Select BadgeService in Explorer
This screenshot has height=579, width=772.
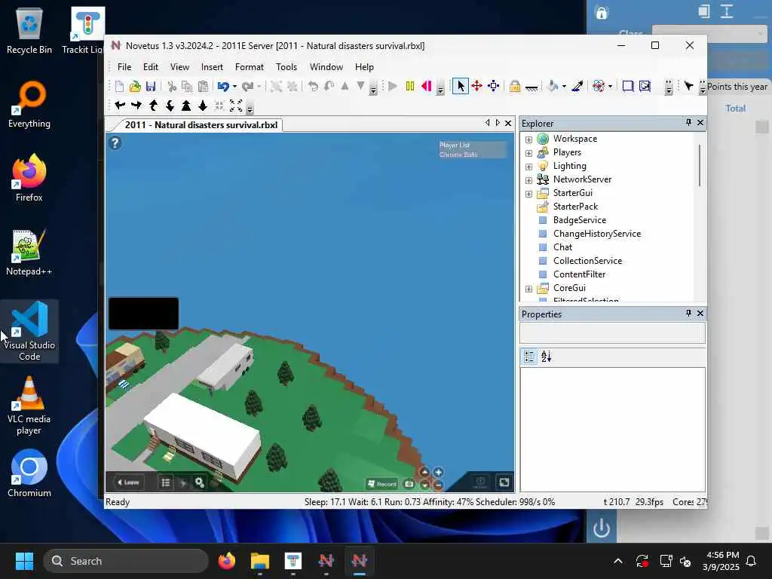(579, 220)
